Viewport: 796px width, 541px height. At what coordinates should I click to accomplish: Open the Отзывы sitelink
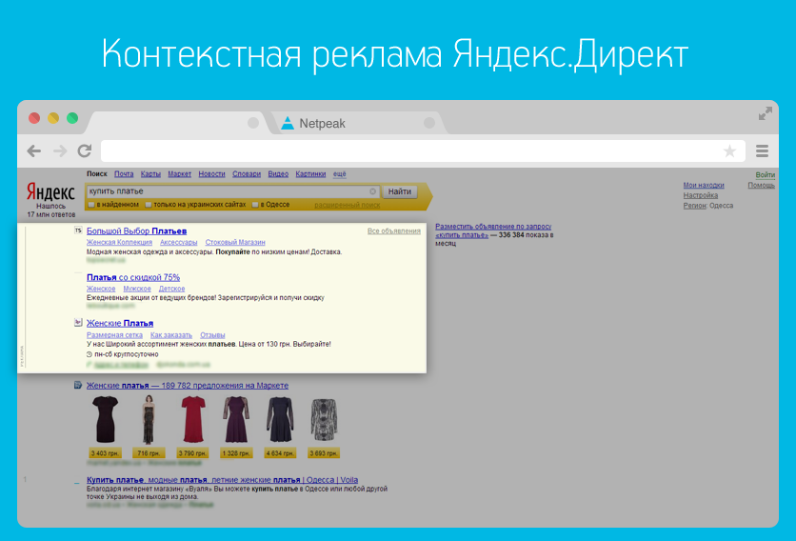tap(212, 335)
